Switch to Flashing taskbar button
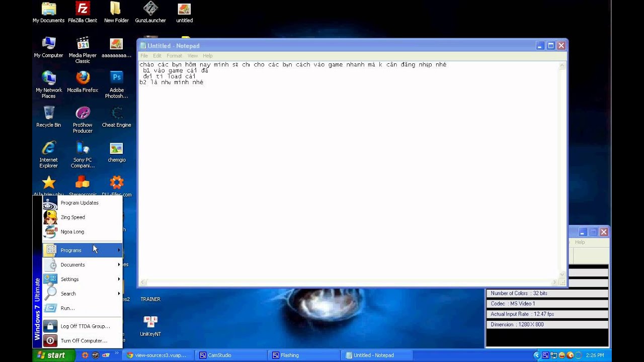This screenshot has height=362, width=644. coord(303,355)
